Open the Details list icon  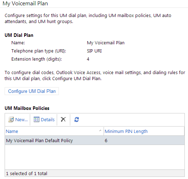click(37, 119)
